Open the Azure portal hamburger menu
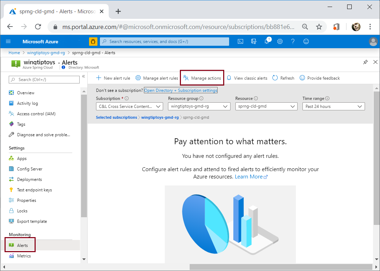The height and width of the screenshot is (271, 380). coord(8,42)
